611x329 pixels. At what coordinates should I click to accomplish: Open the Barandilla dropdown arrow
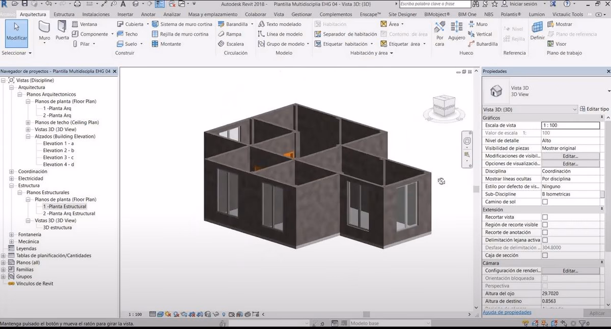[x=252, y=24]
